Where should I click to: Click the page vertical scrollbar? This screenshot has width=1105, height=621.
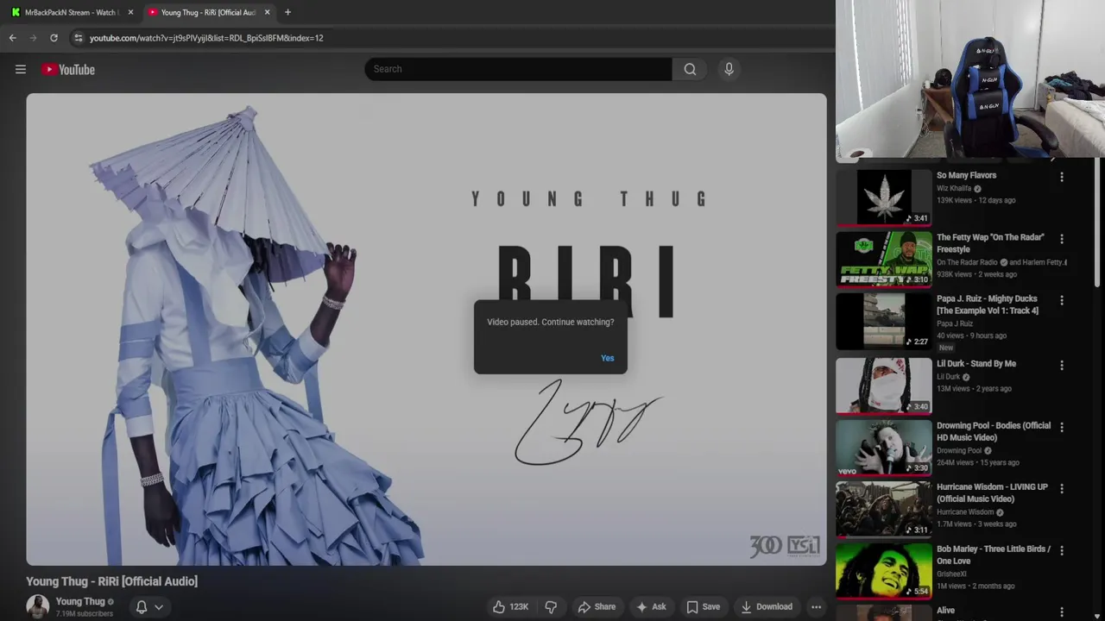(1099, 224)
